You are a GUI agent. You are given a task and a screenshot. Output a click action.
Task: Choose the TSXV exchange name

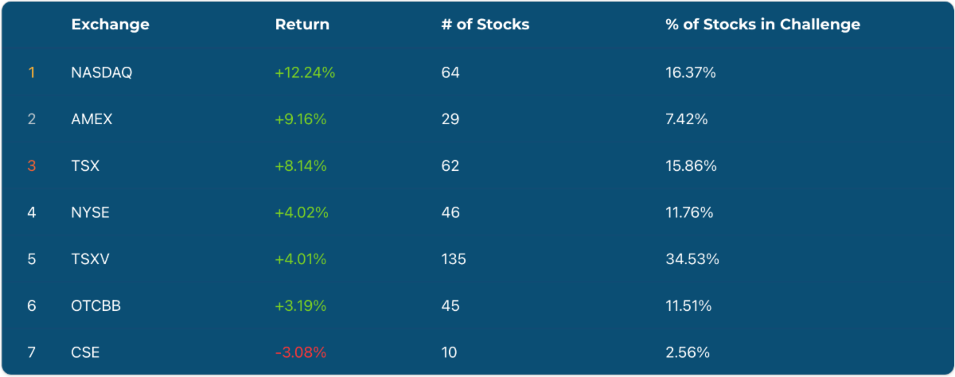point(90,259)
